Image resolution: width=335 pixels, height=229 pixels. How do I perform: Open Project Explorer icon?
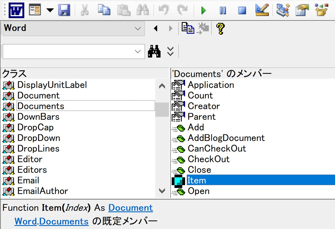tap(283, 11)
